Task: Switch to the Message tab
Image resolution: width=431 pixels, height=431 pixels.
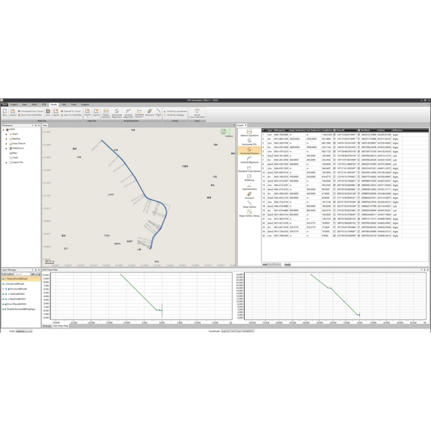Action: coord(47,326)
